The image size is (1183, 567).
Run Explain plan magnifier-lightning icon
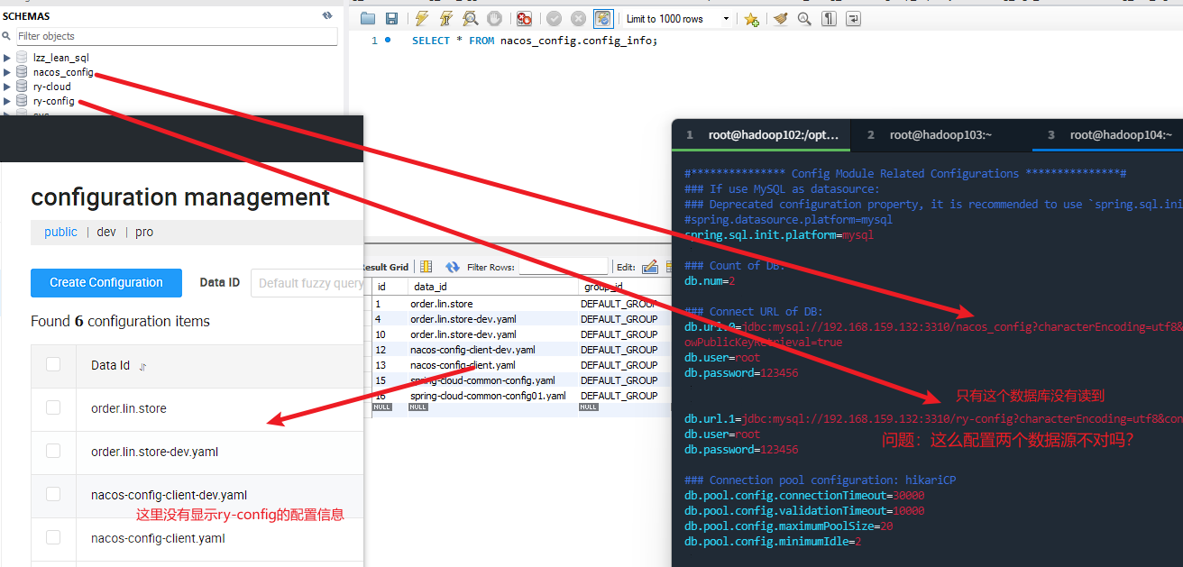pos(470,18)
